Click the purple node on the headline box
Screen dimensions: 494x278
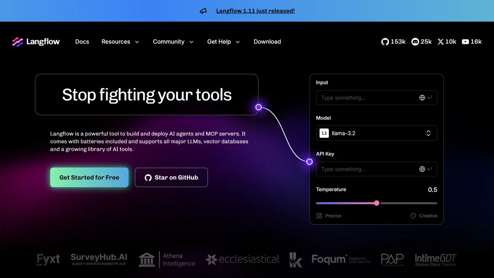click(x=259, y=107)
